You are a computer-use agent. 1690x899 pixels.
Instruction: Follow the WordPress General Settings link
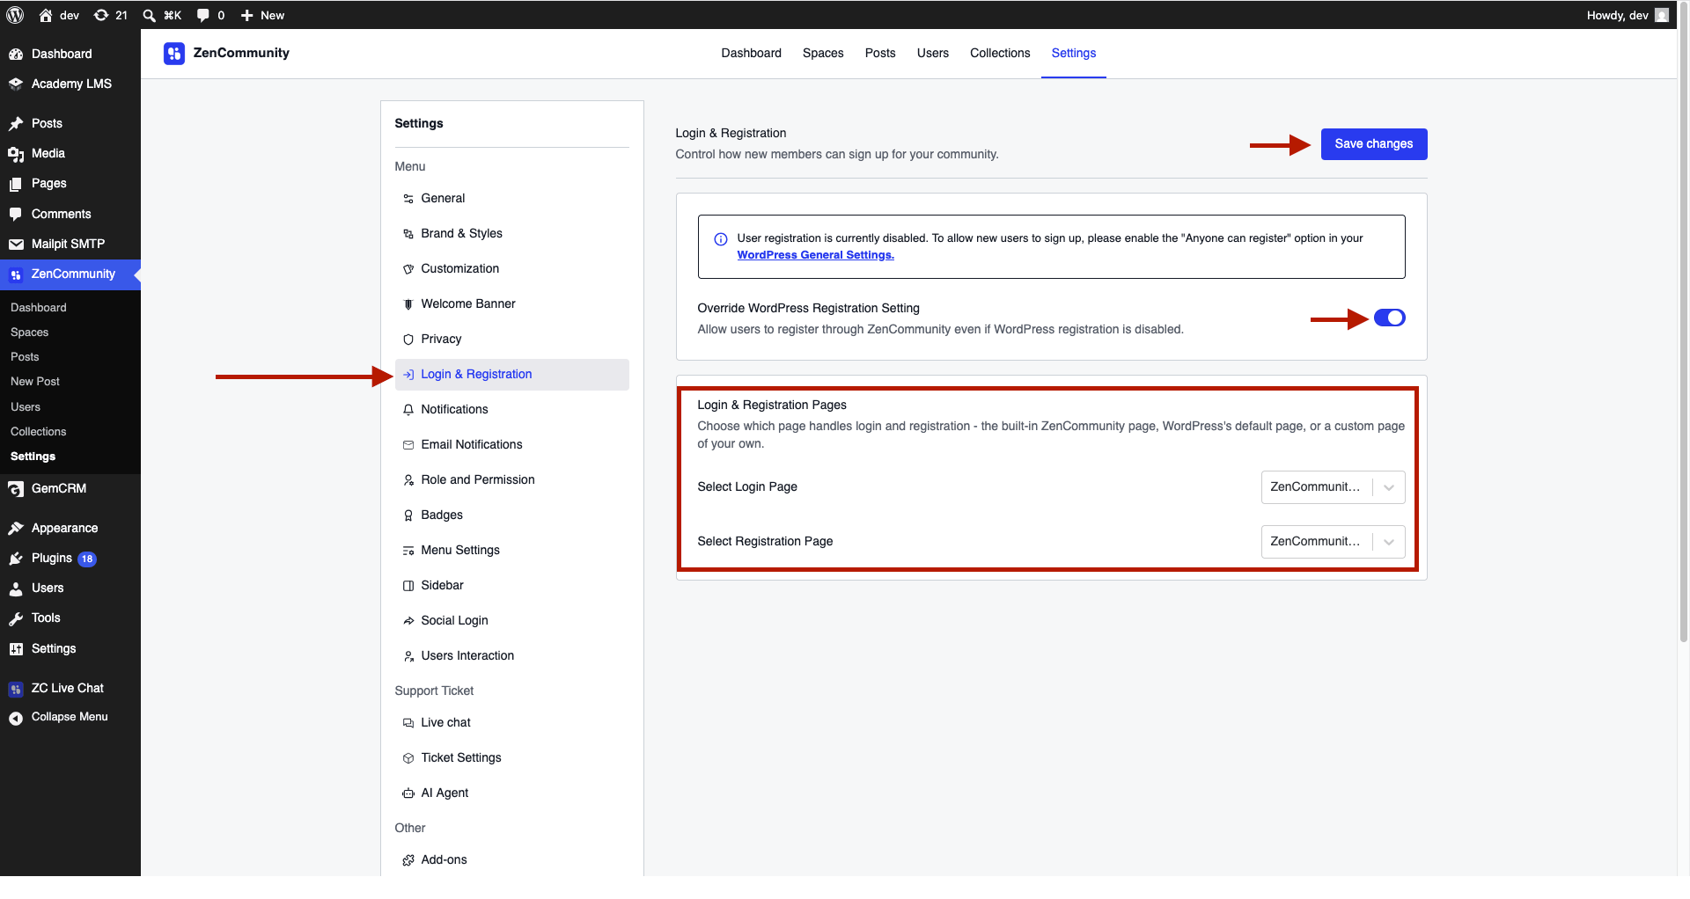816,255
